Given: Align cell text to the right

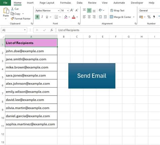Looking at the screenshot, I should pyautogui.click(x=94, y=17).
